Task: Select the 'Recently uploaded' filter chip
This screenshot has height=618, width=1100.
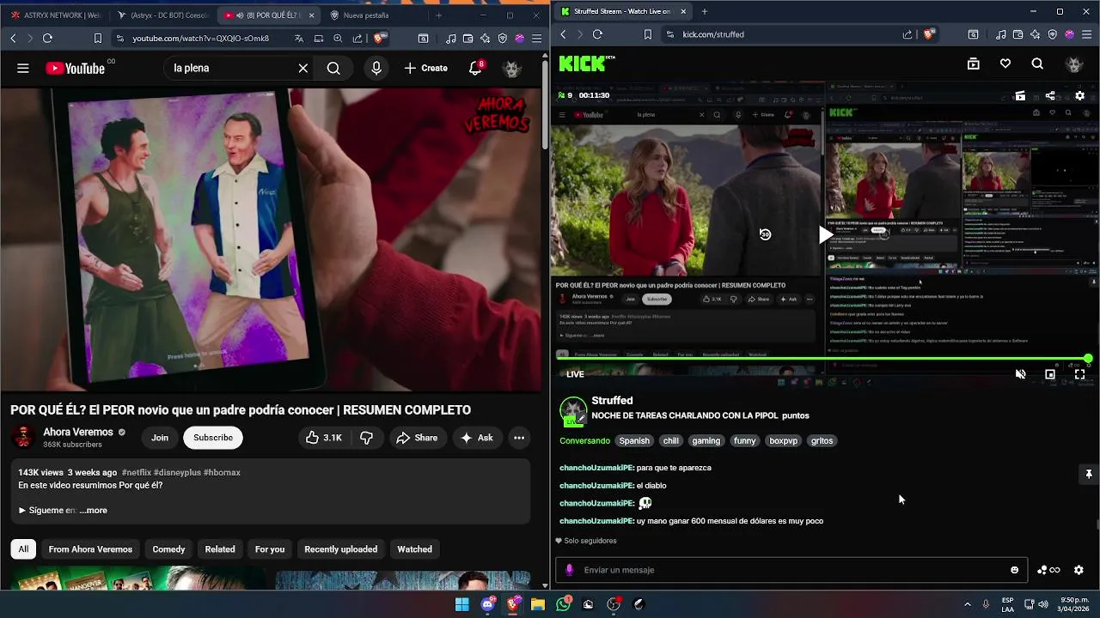Action: pyautogui.click(x=340, y=549)
